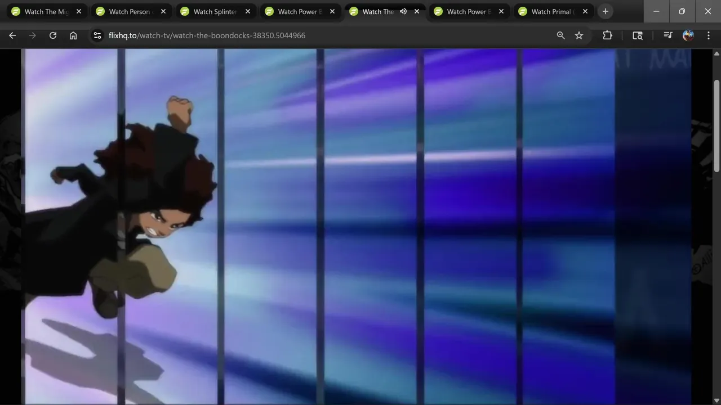Click the scrollbar down arrow

click(716, 400)
